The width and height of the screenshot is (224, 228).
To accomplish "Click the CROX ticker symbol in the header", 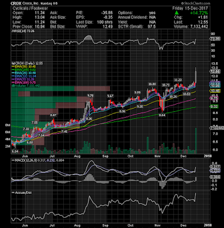I will (x=15, y=3).
